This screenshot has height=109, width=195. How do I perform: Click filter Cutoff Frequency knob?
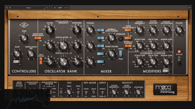[140, 30]
